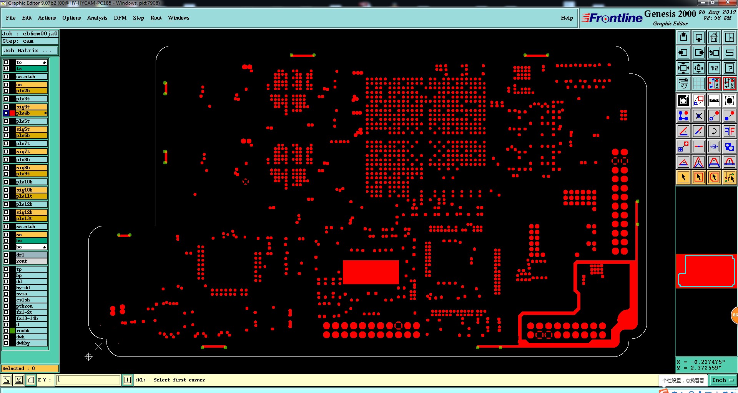Select the pln10b layer name
The height and width of the screenshot is (393, 738).
click(x=31, y=182)
